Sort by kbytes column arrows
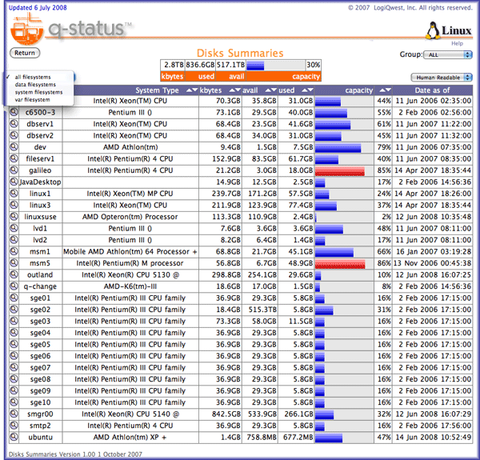Viewport: 480px width, 460px height. pyautogui.click(x=235, y=90)
